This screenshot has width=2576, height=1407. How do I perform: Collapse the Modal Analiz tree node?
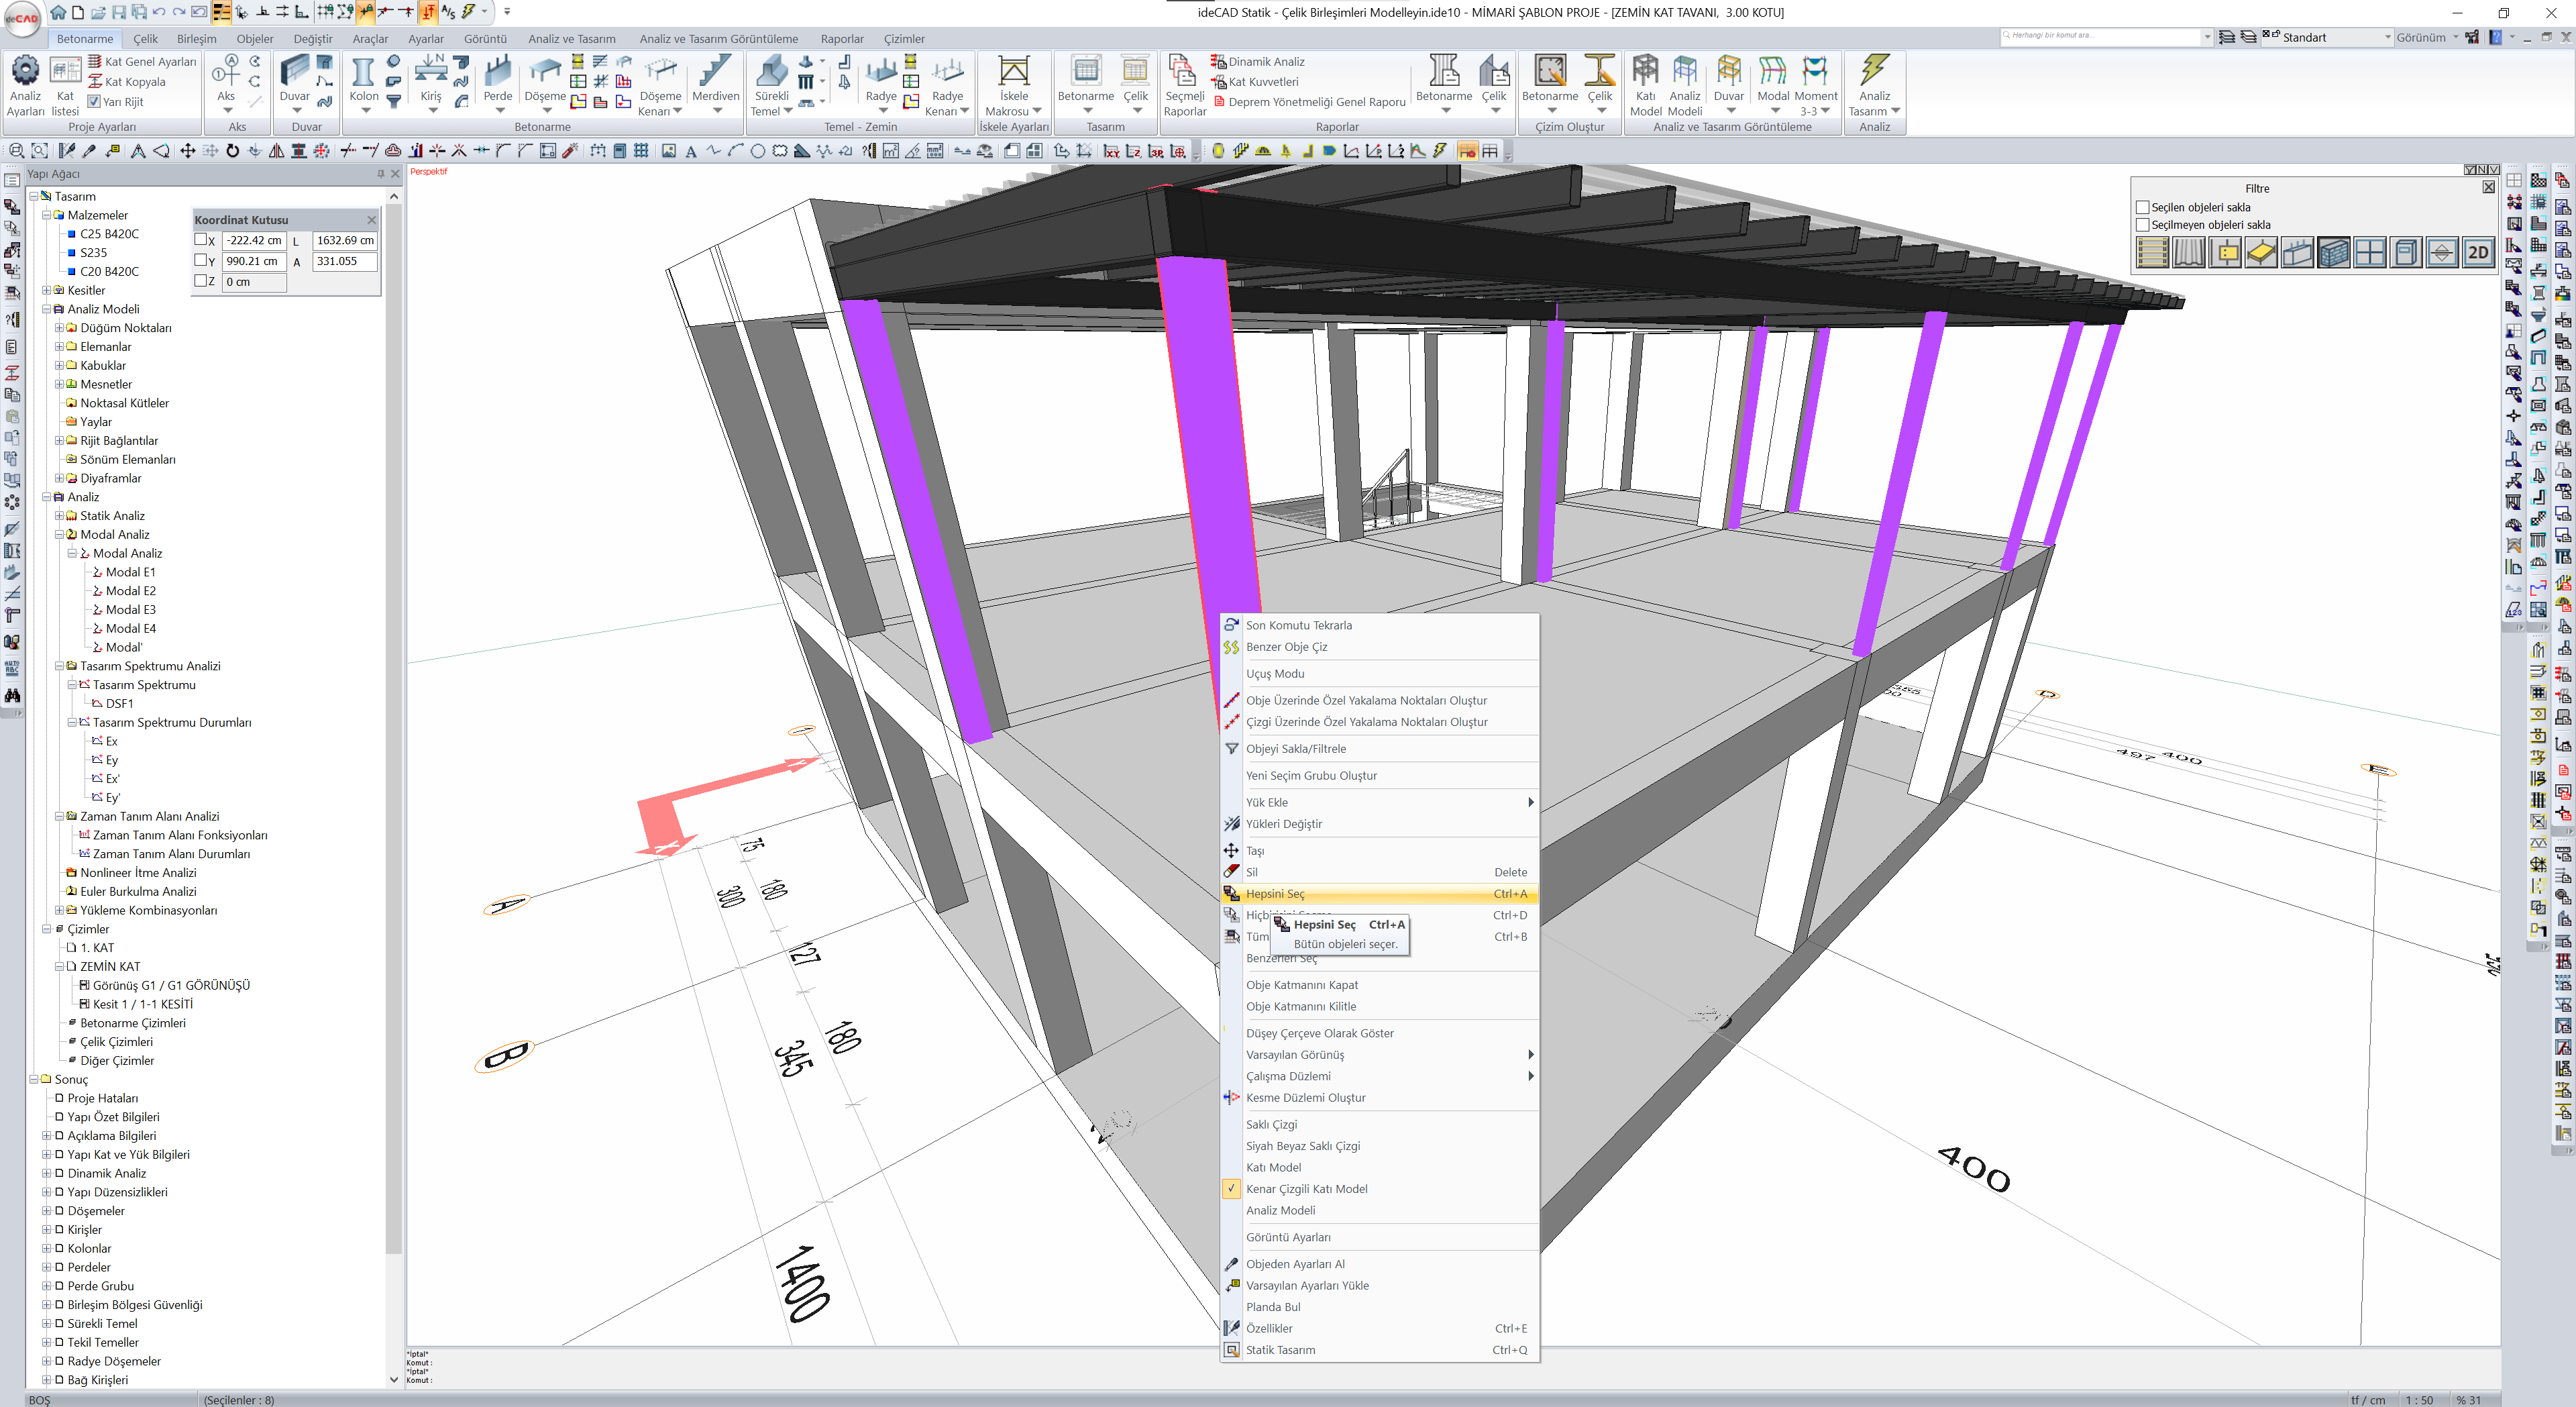[x=59, y=535]
